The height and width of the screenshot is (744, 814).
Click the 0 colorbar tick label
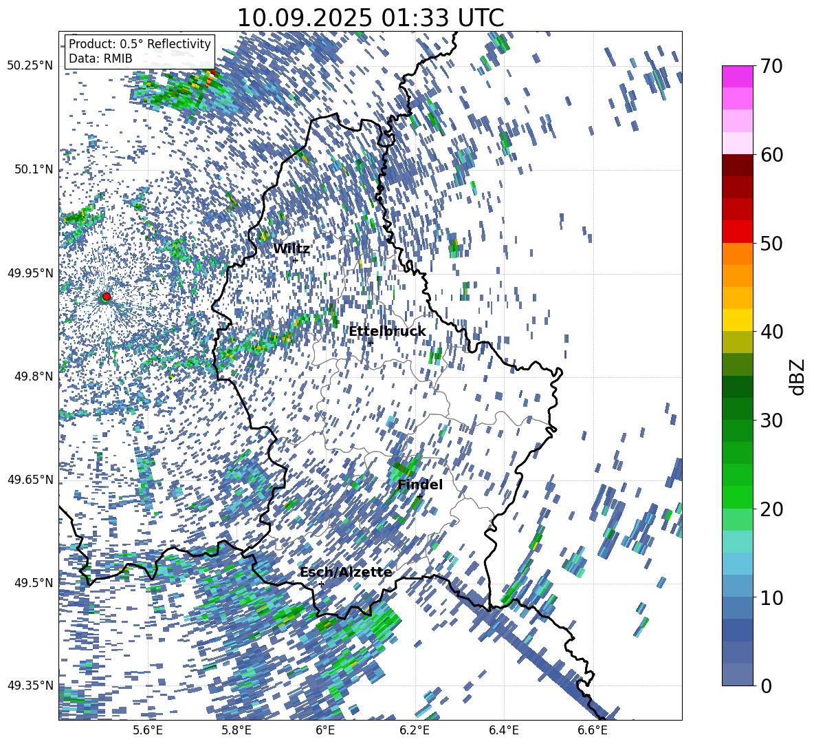tap(767, 685)
